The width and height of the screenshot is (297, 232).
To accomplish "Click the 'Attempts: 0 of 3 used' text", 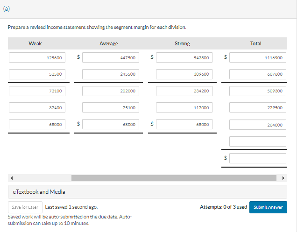I will 223,207.
